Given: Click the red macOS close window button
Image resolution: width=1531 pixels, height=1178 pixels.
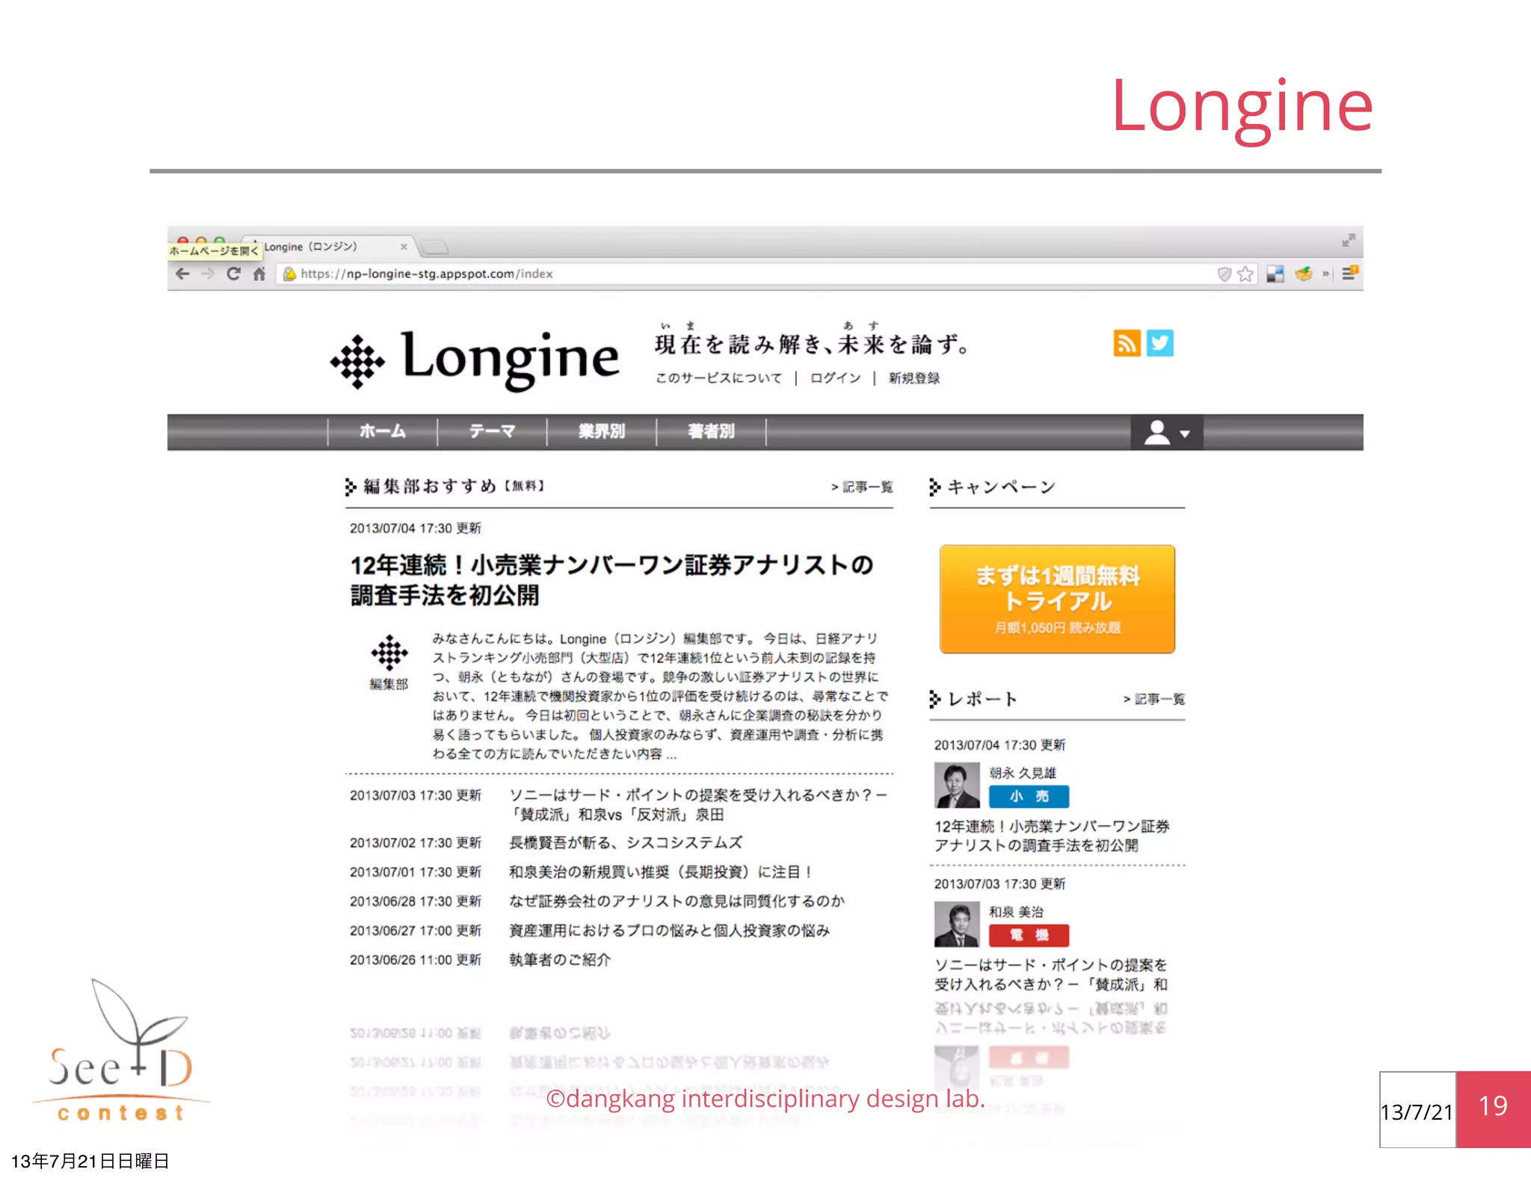Looking at the screenshot, I should point(182,241).
